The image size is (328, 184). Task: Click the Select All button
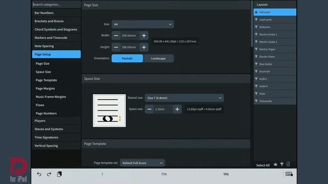click(x=263, y=165)
